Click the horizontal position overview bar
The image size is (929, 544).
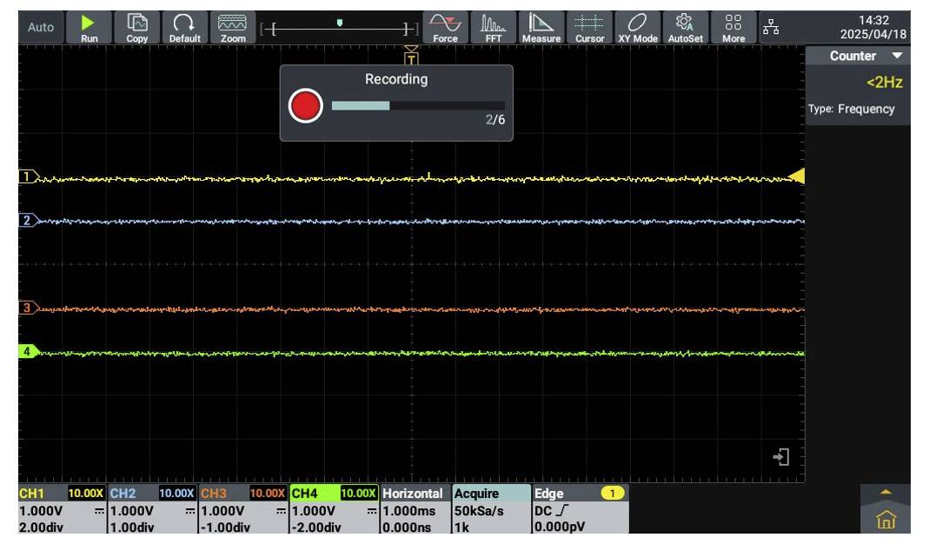(x=340, y=30)
